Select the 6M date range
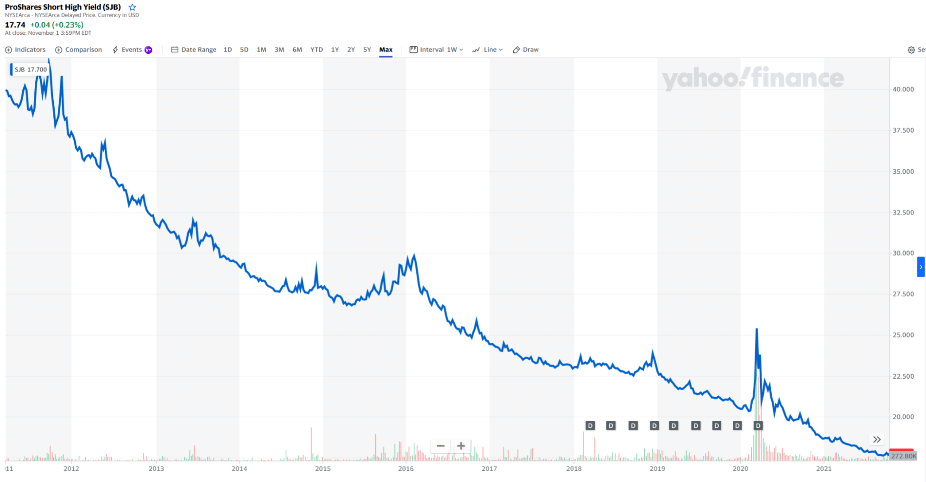Viewport: 926px width, 482px height. tap(297, 50)
